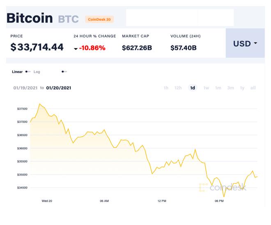Select the all time range
This screenshot has width=271, height=225.
click(253, 88)
